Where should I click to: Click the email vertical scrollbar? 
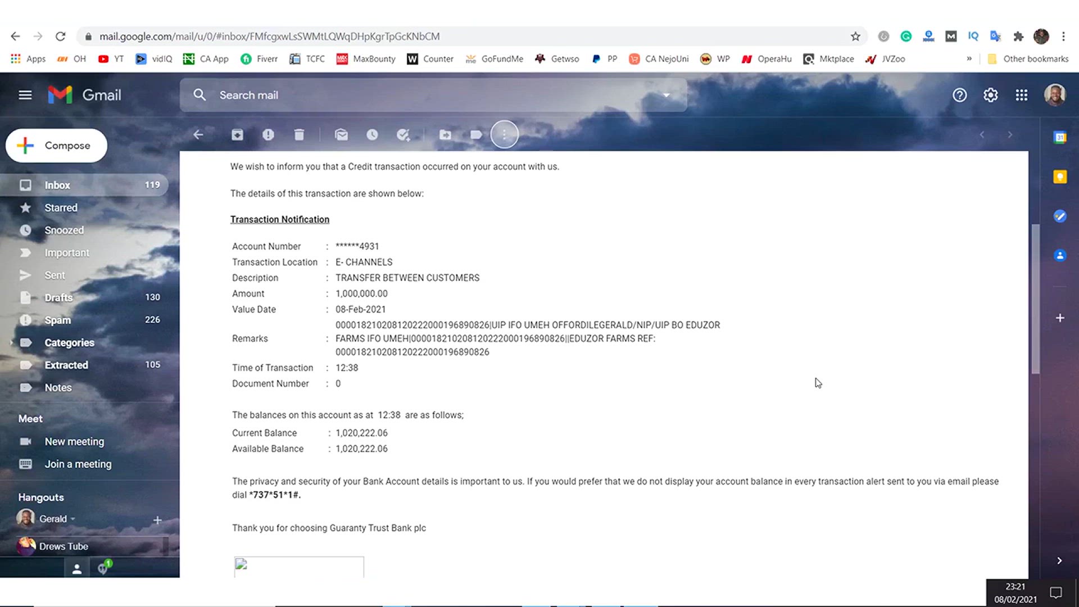[1035, 299]
